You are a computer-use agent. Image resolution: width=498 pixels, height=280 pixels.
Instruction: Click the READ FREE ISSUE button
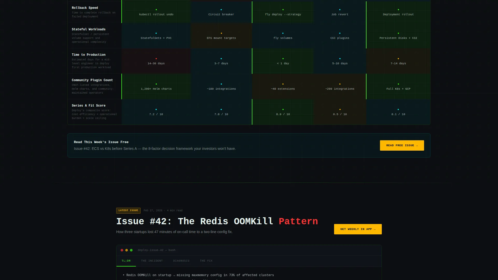(402, 145)
